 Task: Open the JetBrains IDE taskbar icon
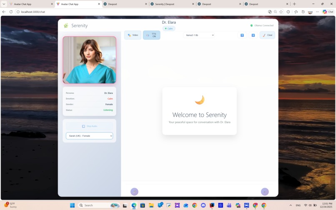(x=212, y=205)
